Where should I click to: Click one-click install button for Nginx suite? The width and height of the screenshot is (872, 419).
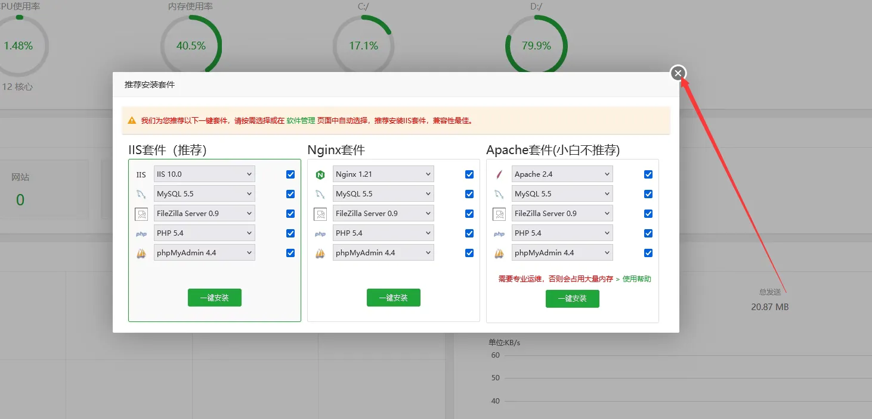394,298
